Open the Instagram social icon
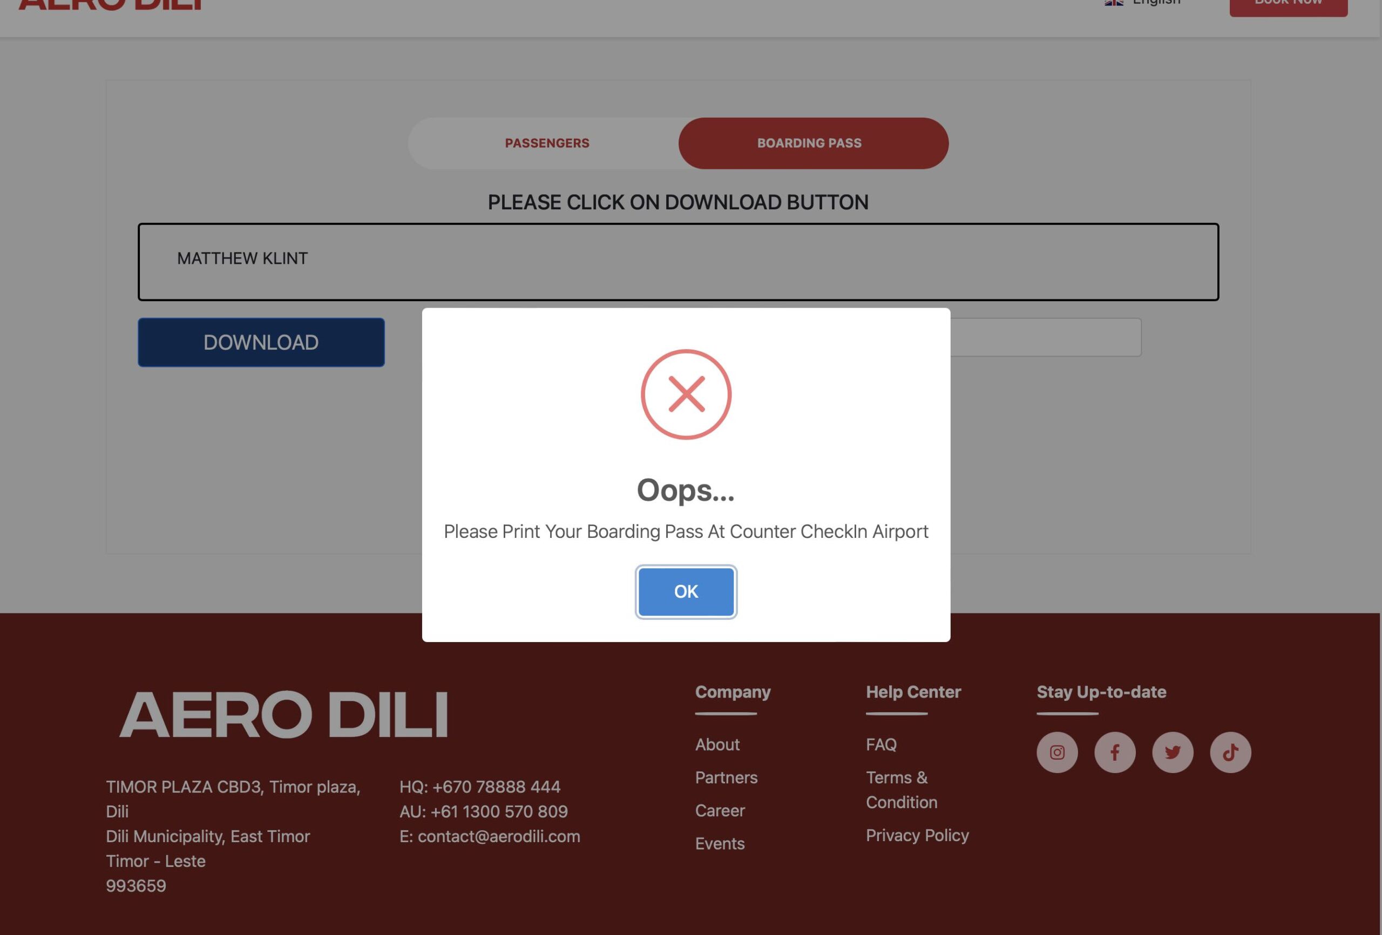This screenshot has height=935, width=1382. (x=1056, y=752)
